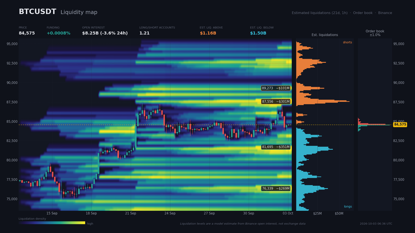Click the 30 Sep date axis label

(248, 213)
